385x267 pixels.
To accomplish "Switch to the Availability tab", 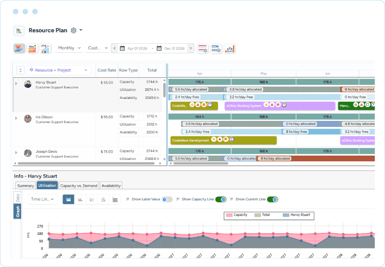I will [111, 185].
